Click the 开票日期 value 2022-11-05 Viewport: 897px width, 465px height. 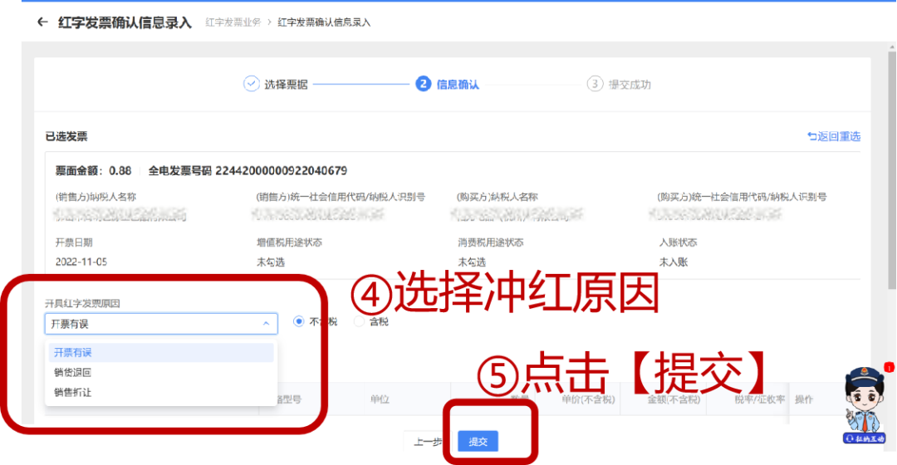point(81,262)
